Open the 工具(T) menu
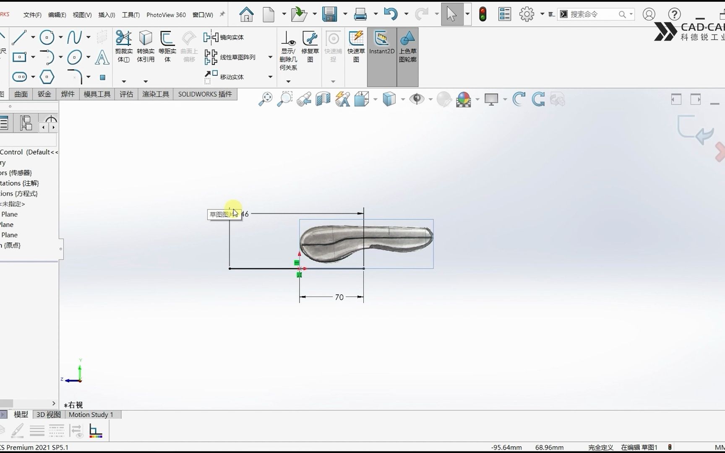 pos(131,15)
